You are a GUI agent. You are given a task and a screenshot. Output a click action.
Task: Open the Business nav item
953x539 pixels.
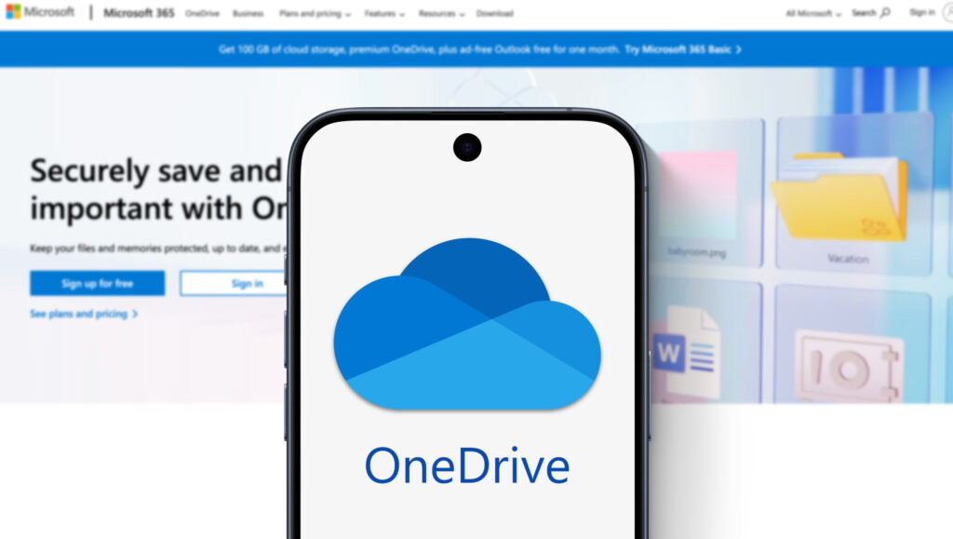coord(248,13)
